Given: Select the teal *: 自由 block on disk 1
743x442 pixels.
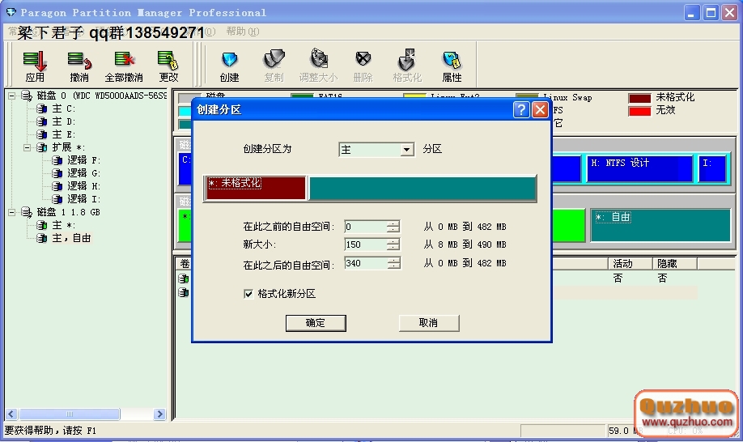Looking at the screenshot, I should [x=660, y=226].
